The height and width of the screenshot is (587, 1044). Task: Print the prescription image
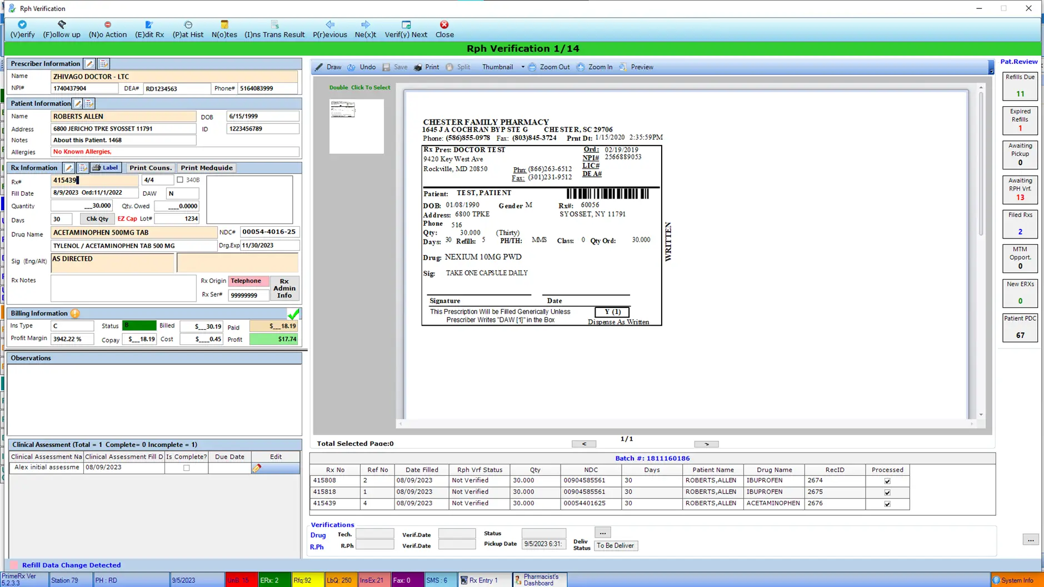(427, 67)
